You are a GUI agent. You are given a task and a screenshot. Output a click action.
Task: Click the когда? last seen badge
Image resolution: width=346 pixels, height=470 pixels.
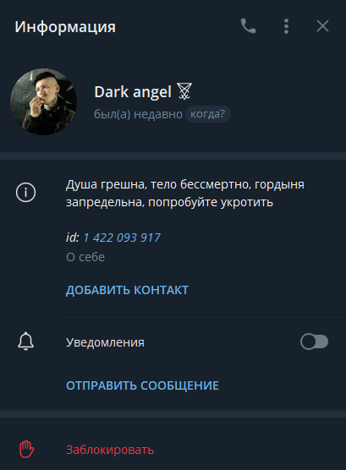point(207,114)
